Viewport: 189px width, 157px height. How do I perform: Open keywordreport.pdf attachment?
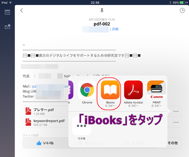45,122
